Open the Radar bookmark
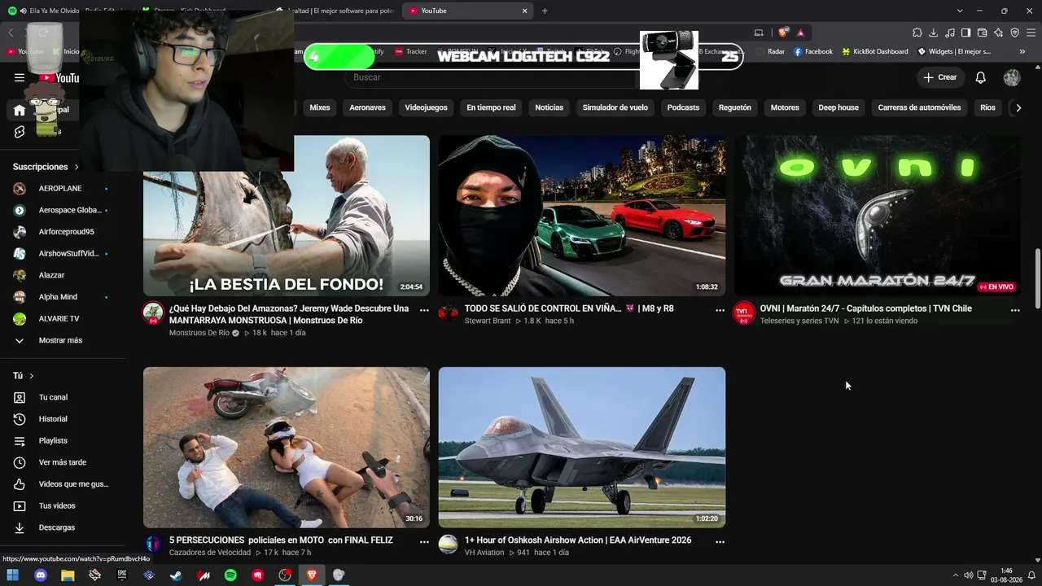This screenshot has height=586, width=1042. tap(771, 51)
